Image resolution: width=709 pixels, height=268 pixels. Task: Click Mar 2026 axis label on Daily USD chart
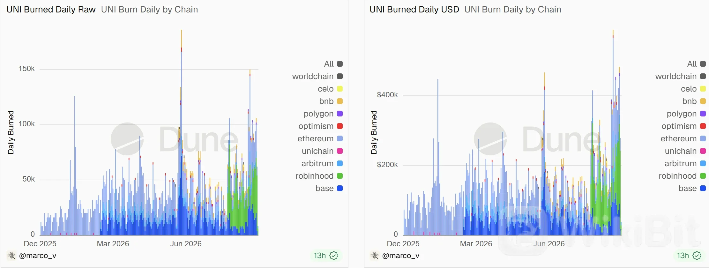(476, 244)
